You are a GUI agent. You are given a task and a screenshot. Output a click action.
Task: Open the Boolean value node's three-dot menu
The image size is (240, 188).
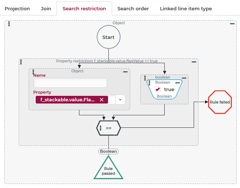[x=150, y=83]
